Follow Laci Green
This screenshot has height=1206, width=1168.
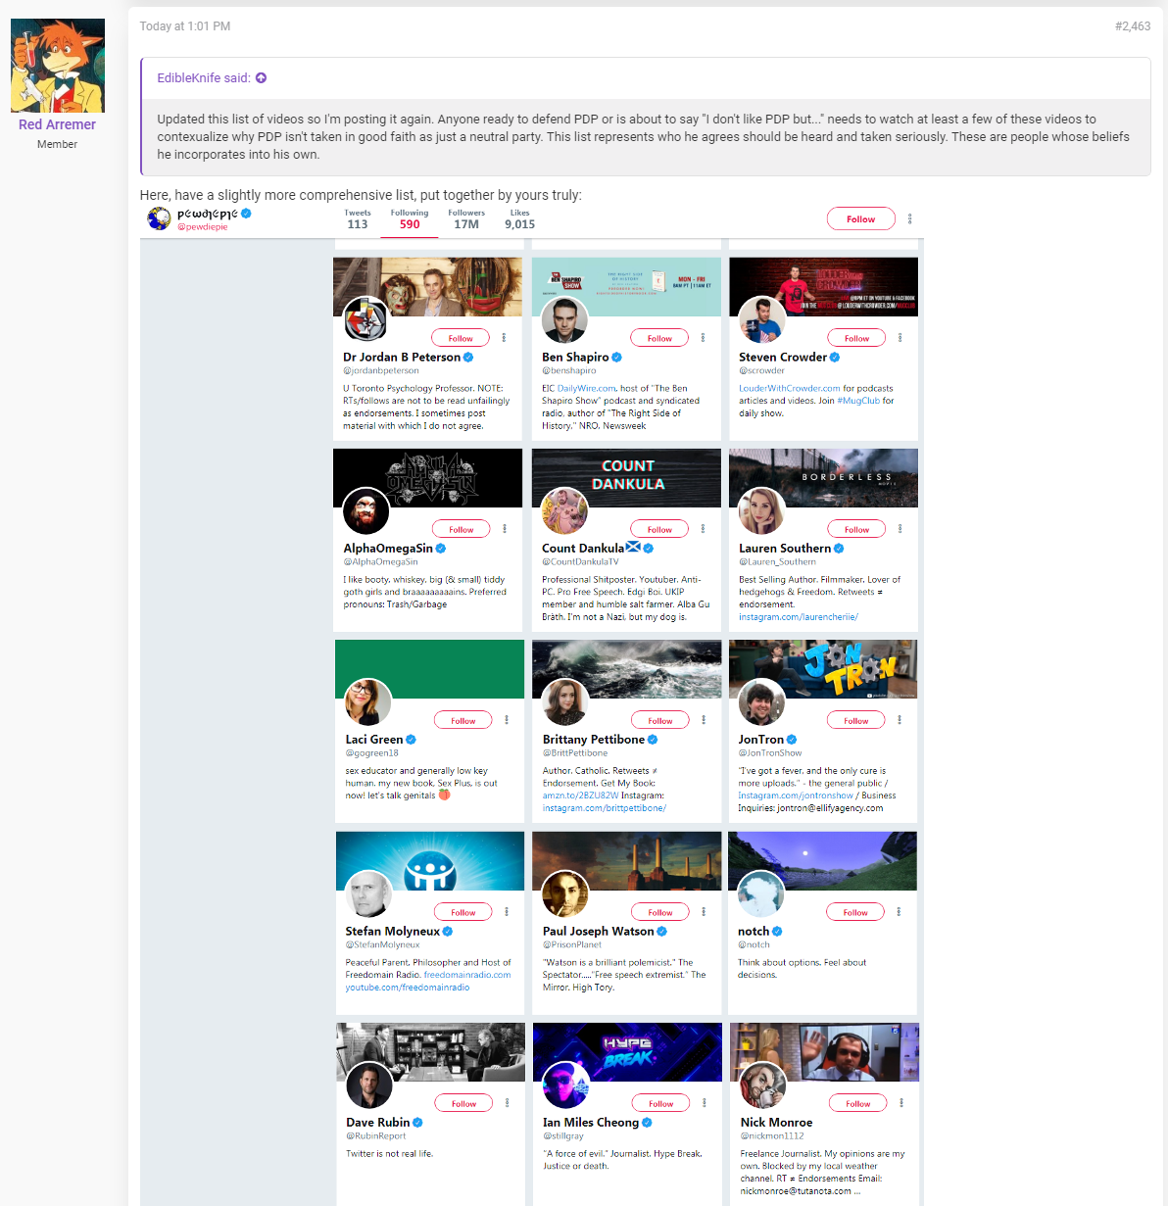(x=462, y=720)
